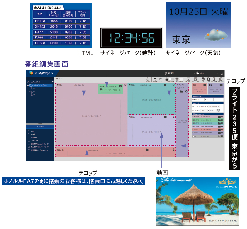This screenshot has height=229, width=247.
Task: Enable the PIP layer checkbox
Action: tap(193, 136)
